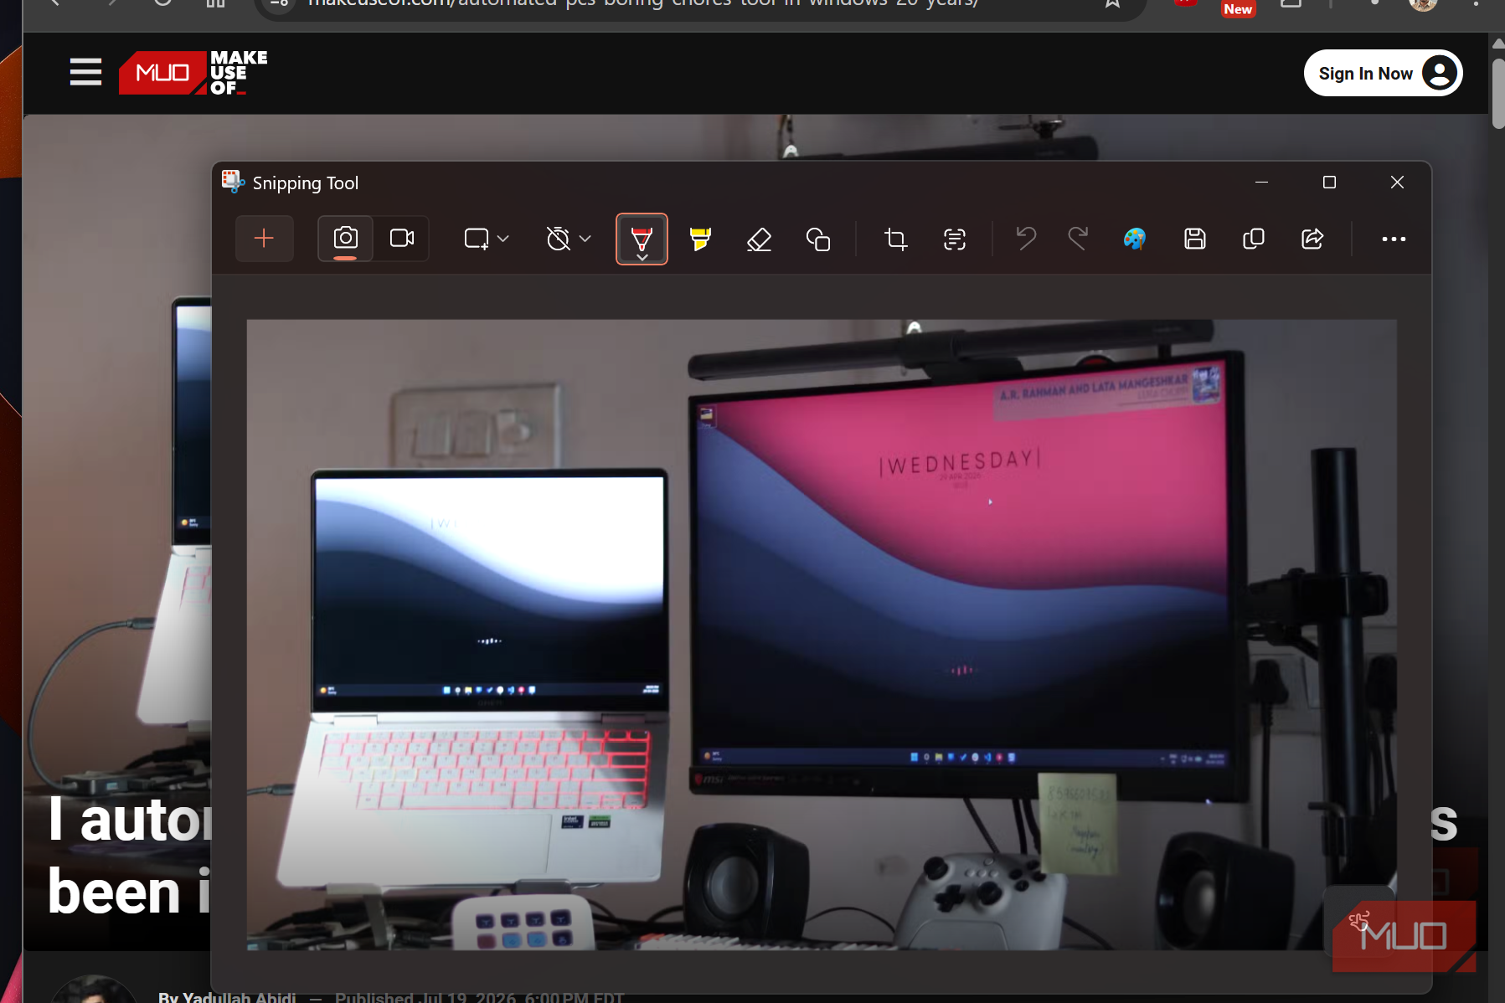Close the Snipping Tool window

1397,182
